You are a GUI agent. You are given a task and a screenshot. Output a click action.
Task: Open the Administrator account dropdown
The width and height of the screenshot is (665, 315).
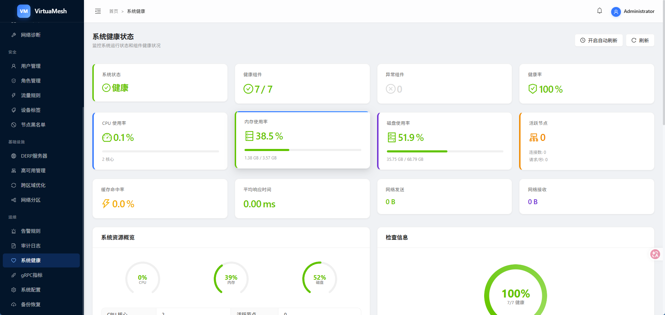[633, 11]
